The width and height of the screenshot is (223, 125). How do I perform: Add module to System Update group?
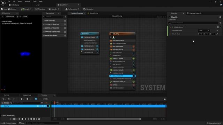pos(97,49)
